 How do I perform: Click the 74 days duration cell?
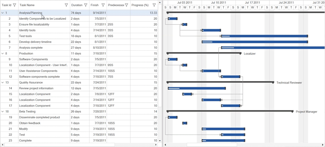tap(80, 13)
